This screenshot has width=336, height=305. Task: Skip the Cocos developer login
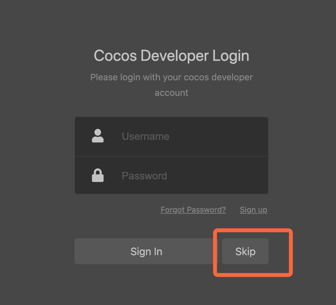point(245,252)
